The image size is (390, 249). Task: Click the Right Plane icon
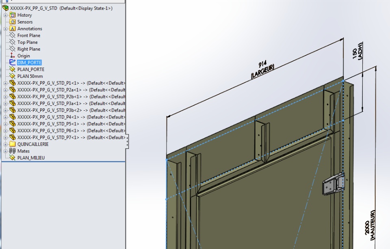pos(13,49)
